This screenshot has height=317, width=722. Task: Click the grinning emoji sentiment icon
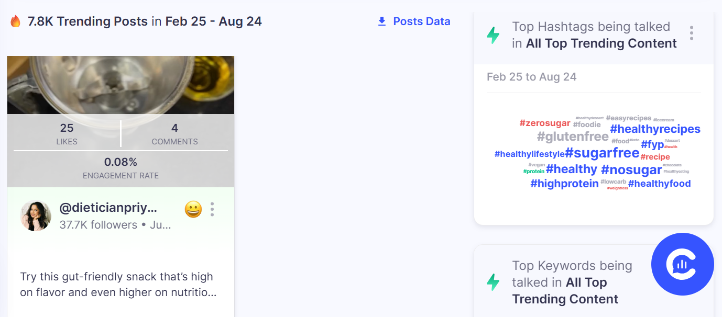[x=193, y=209]
